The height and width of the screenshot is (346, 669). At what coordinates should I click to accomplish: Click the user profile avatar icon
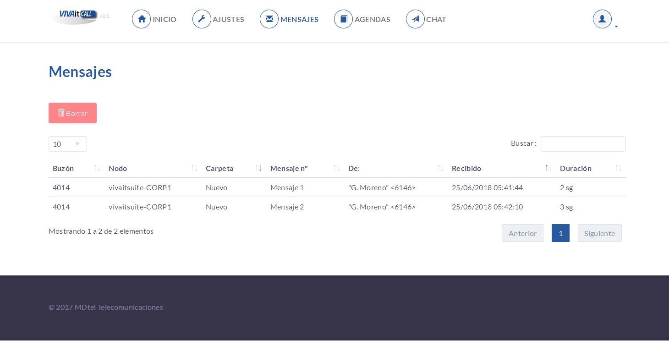[602, 19]
